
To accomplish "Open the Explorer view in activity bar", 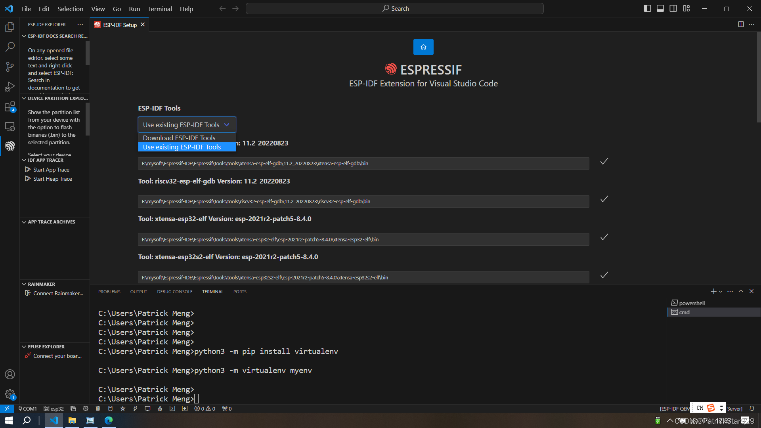I will pos(10,27).
